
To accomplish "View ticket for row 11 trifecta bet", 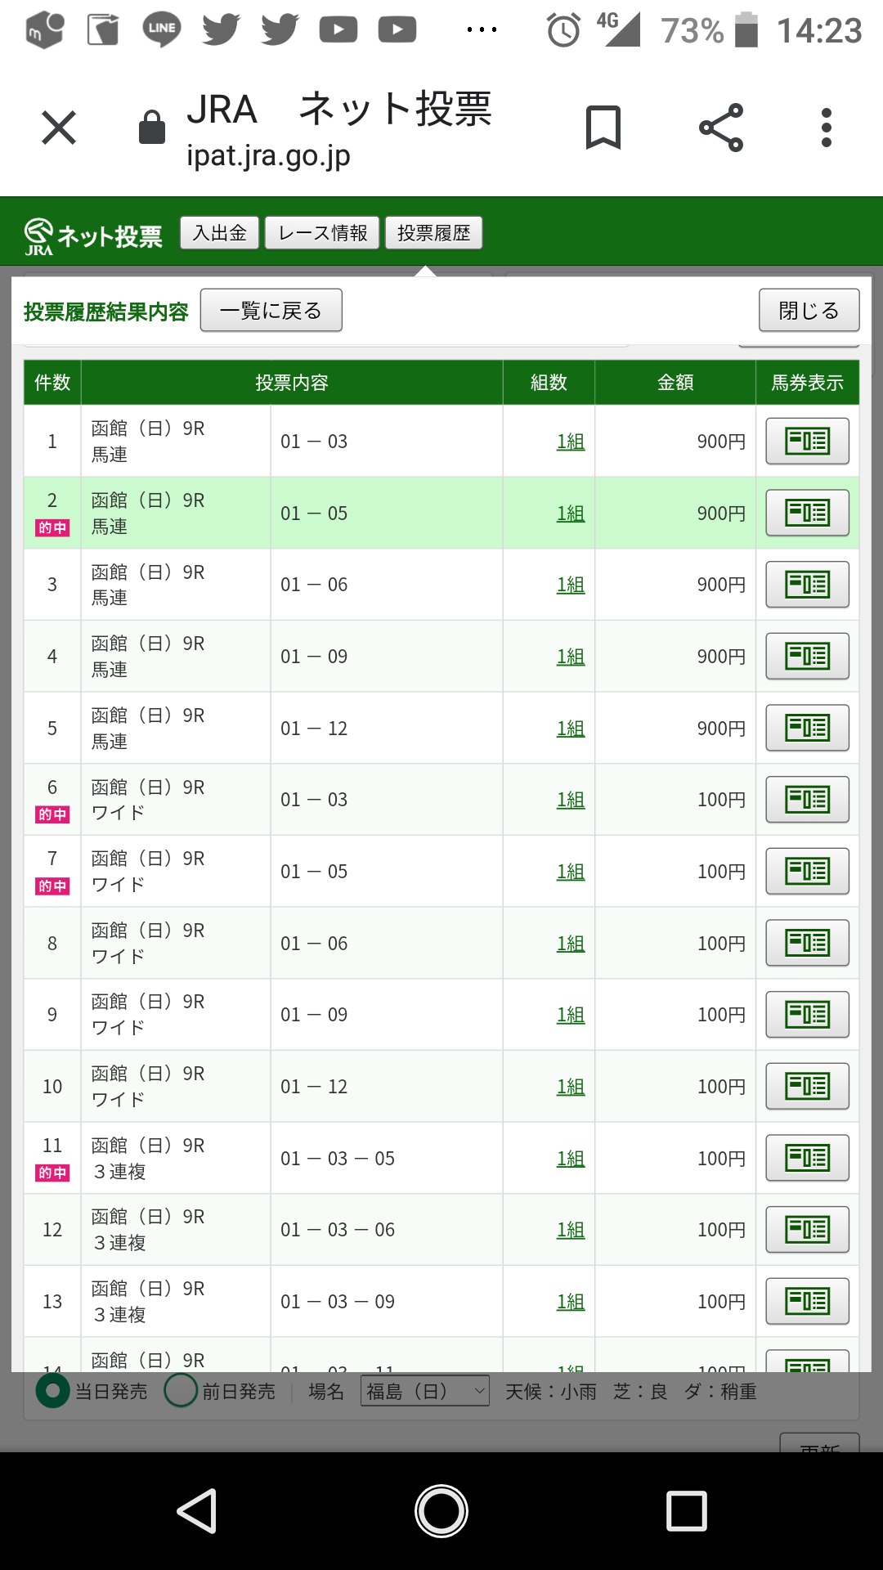I will pos(807,1158).
